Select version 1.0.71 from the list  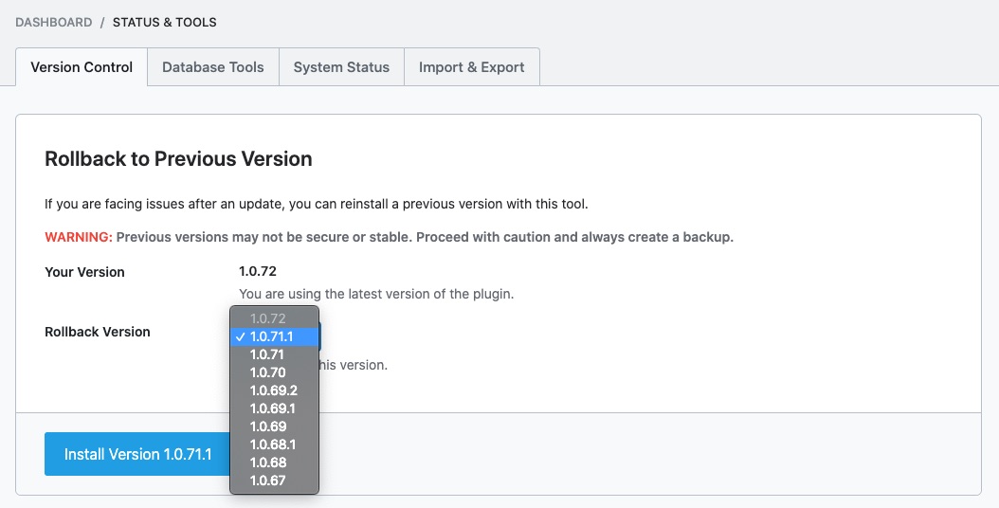coord(275,354)
